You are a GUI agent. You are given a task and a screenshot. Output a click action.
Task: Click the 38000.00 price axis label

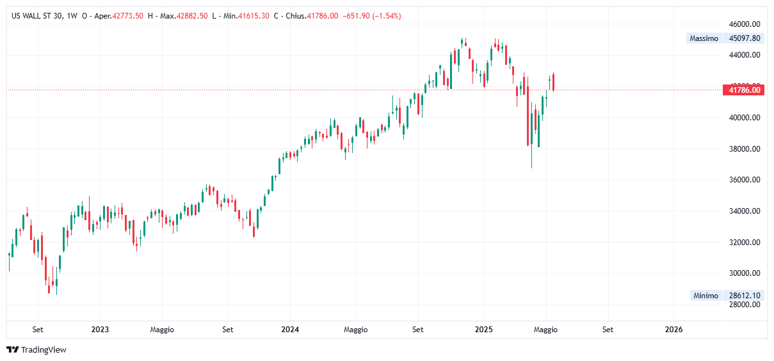745,149
